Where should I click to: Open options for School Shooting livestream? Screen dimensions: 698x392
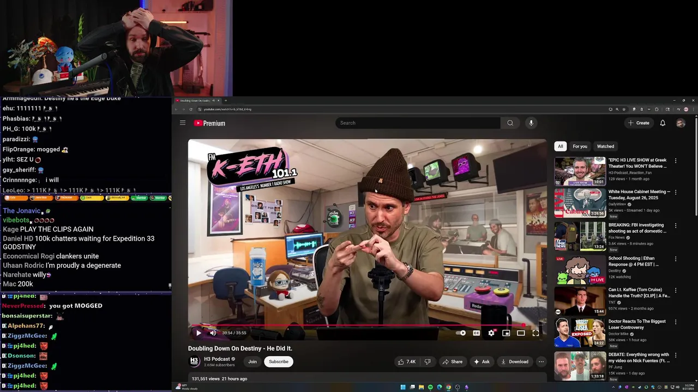coord(676,259)
